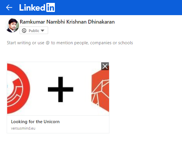Click the author name Ramkumar Nambhi Krishnan Dhinakaran
The height and width of the screenshot is (145, 182).
pos(67,22)
